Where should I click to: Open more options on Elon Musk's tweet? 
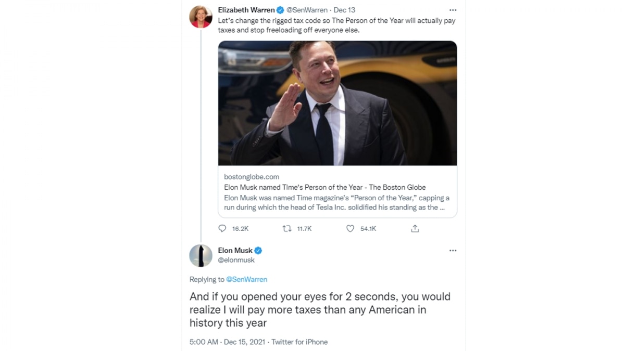coord(453,251)
